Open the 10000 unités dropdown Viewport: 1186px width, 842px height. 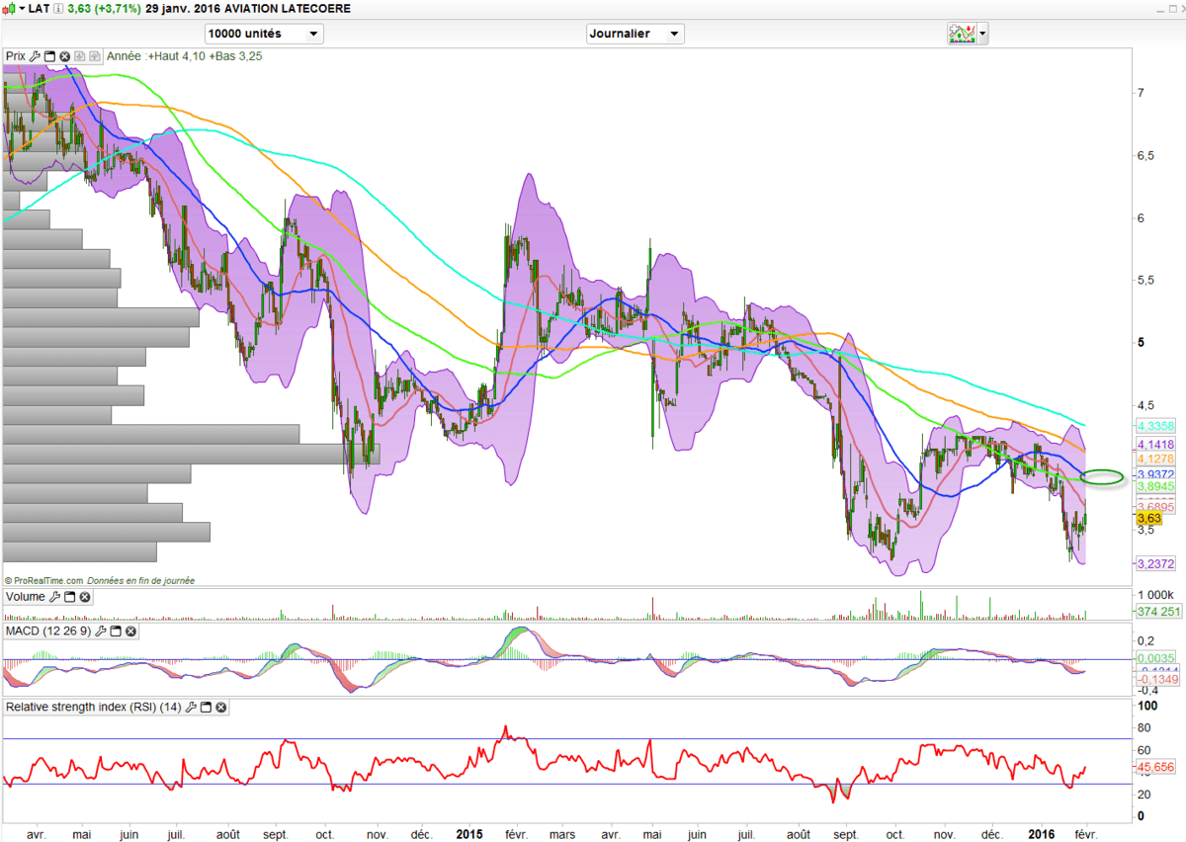point(264,34)
